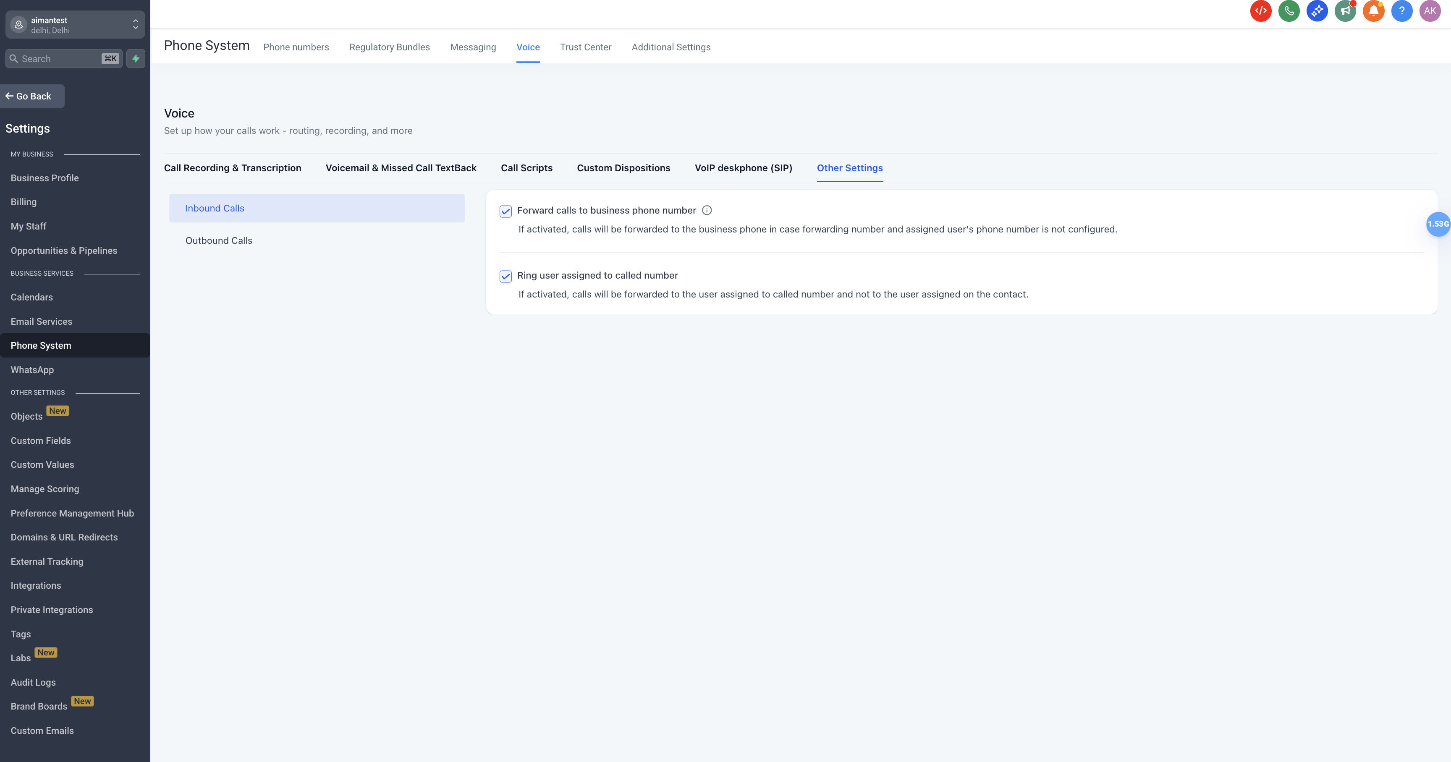Click the blue help question mark icon
The width and height of the screenshot is (1451, 762).
tap(1401, 10)
